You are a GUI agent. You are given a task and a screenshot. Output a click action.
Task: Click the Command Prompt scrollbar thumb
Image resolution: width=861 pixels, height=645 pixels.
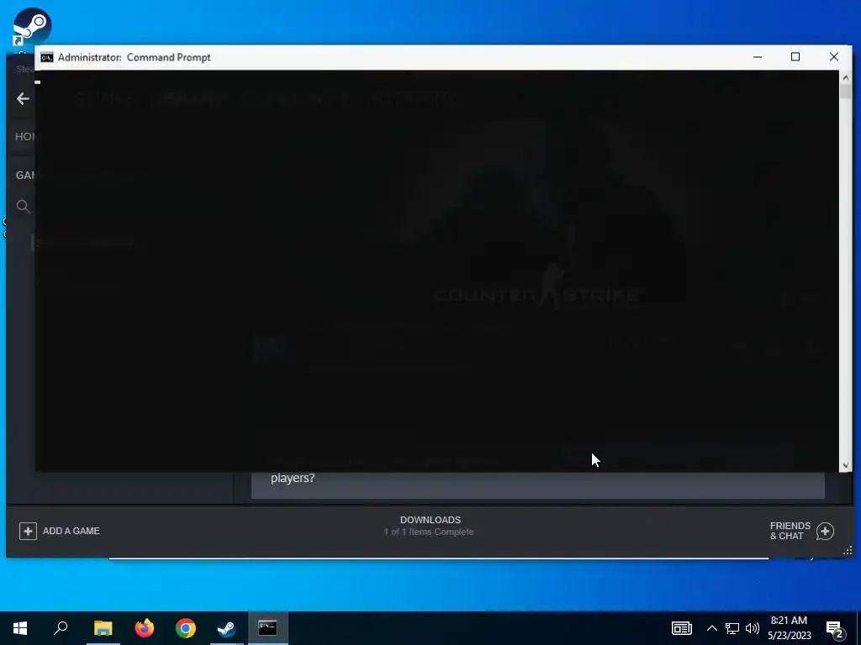(x=845, y=92)
